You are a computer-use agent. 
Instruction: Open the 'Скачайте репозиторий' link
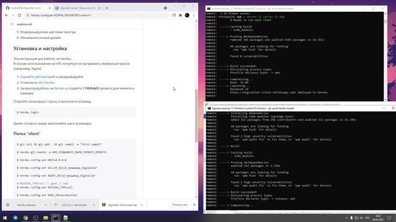[x=37, y=76]
